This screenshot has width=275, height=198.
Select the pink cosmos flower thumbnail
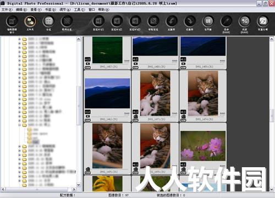tap(203, 146)
